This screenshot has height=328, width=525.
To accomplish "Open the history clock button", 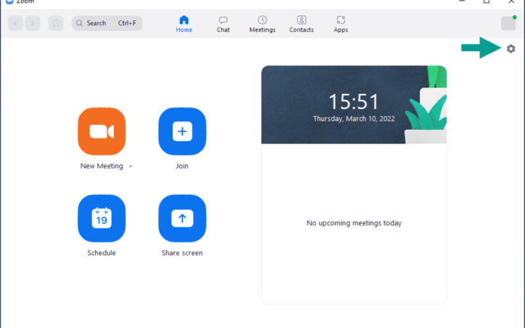I will coord(56,23).
